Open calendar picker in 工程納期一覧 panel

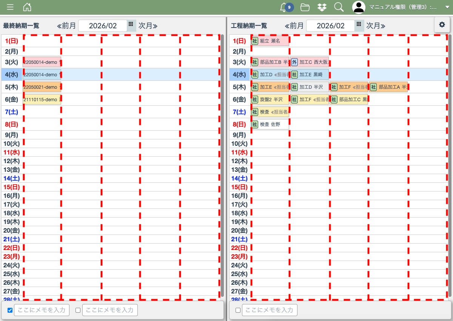(359, 24)
